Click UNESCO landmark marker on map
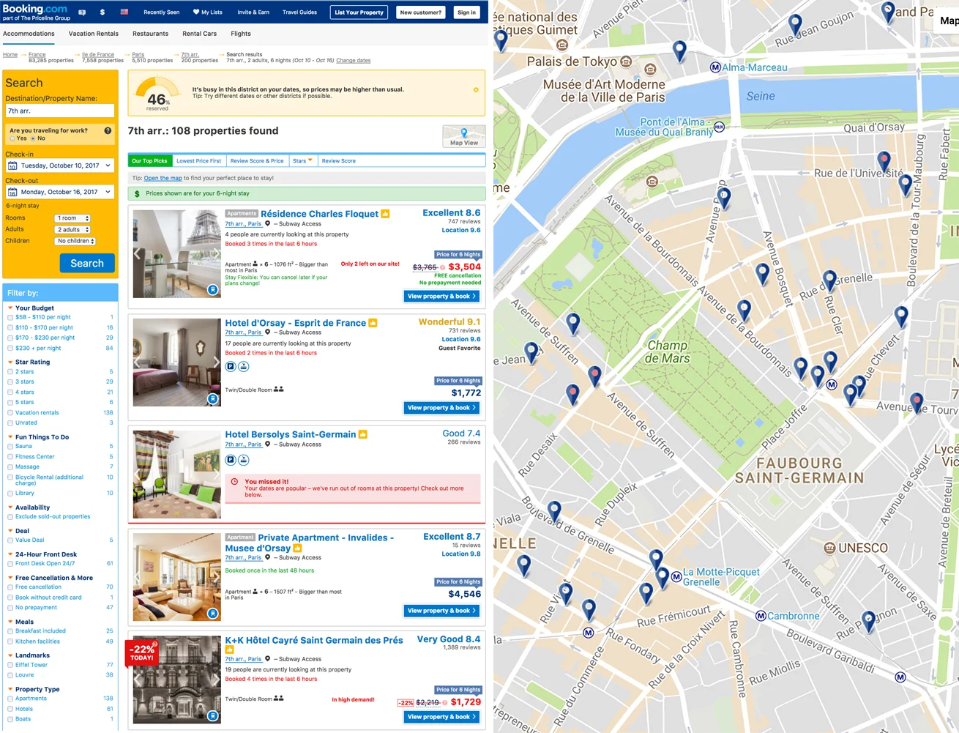Image resolution: width=959 pixels, height=733 pixels. click(829, 548)
